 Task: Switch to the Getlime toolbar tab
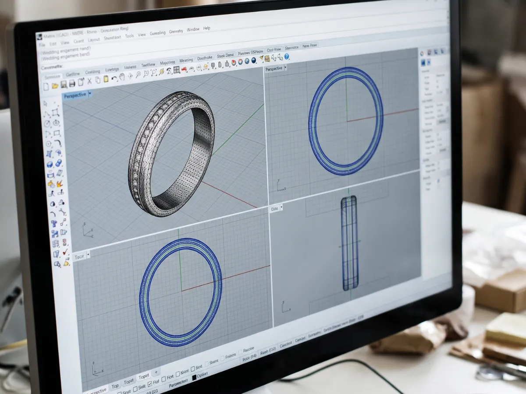[73, 74]
